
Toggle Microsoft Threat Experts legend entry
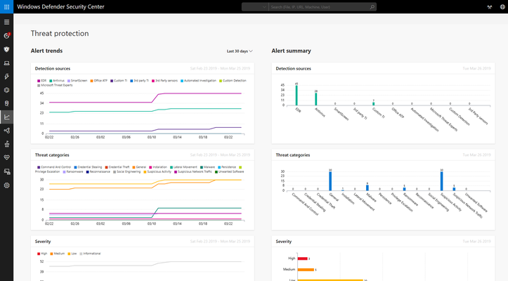click(55, 85)
